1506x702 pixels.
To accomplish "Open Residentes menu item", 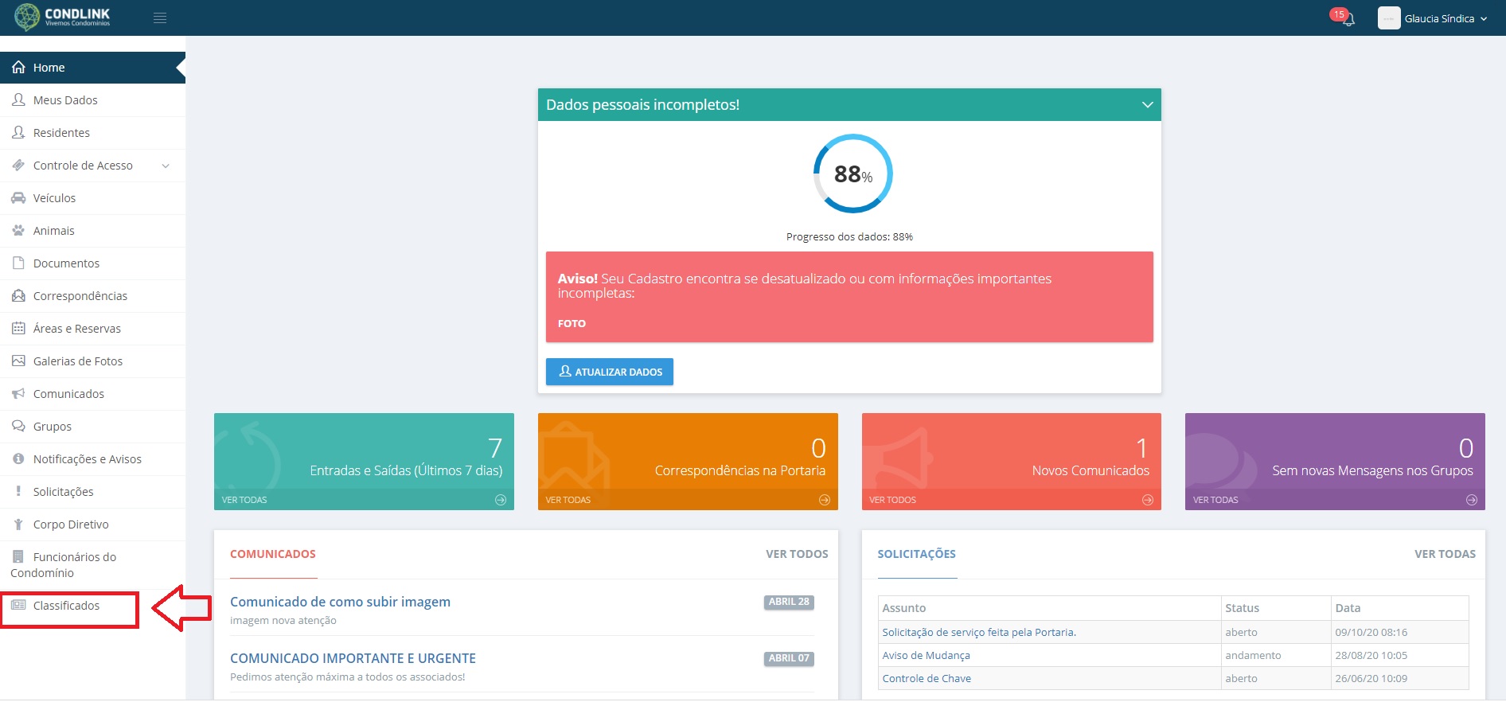I will click(x=92, y=133).
